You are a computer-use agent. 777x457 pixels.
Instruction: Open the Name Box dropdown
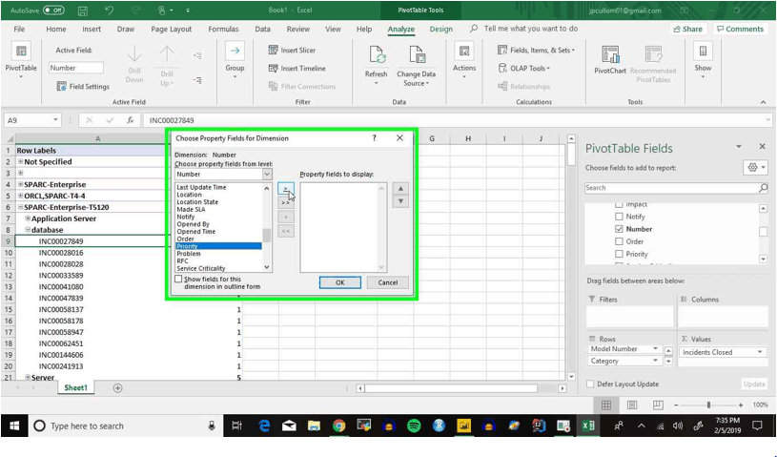click(55, 120)
